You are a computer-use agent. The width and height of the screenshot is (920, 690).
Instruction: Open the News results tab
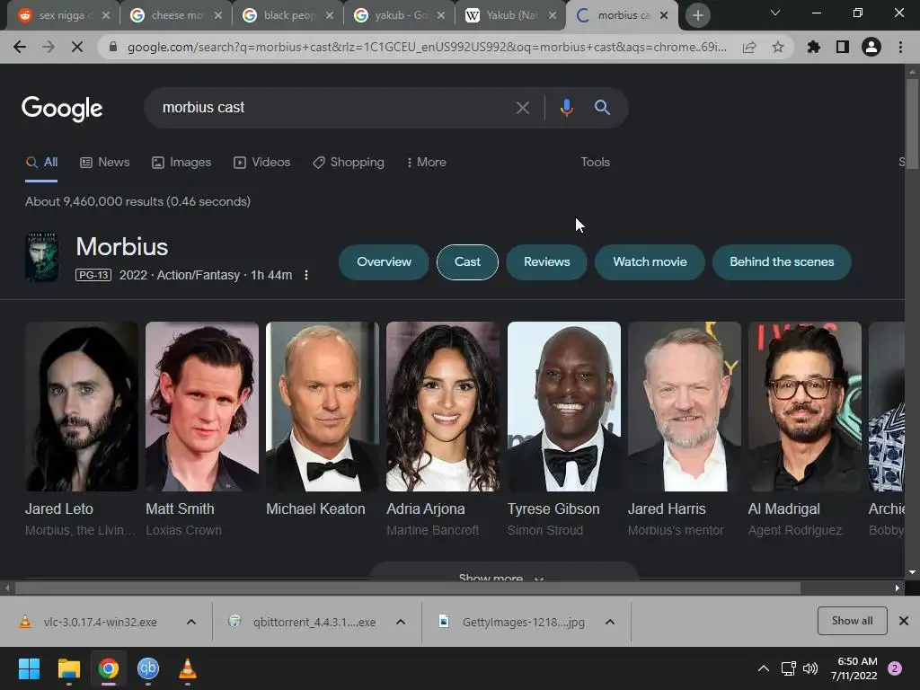click(x=104, y=163)
